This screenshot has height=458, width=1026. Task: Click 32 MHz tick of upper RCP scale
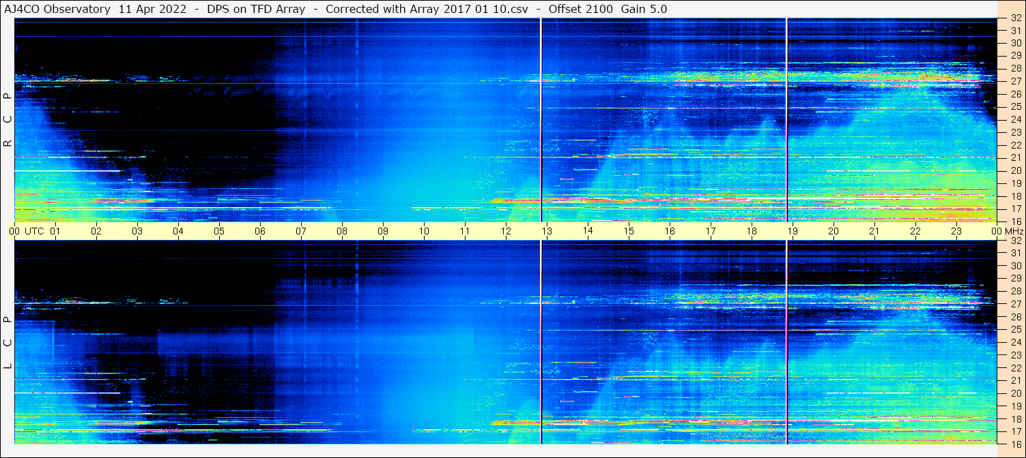[1015, 18]
